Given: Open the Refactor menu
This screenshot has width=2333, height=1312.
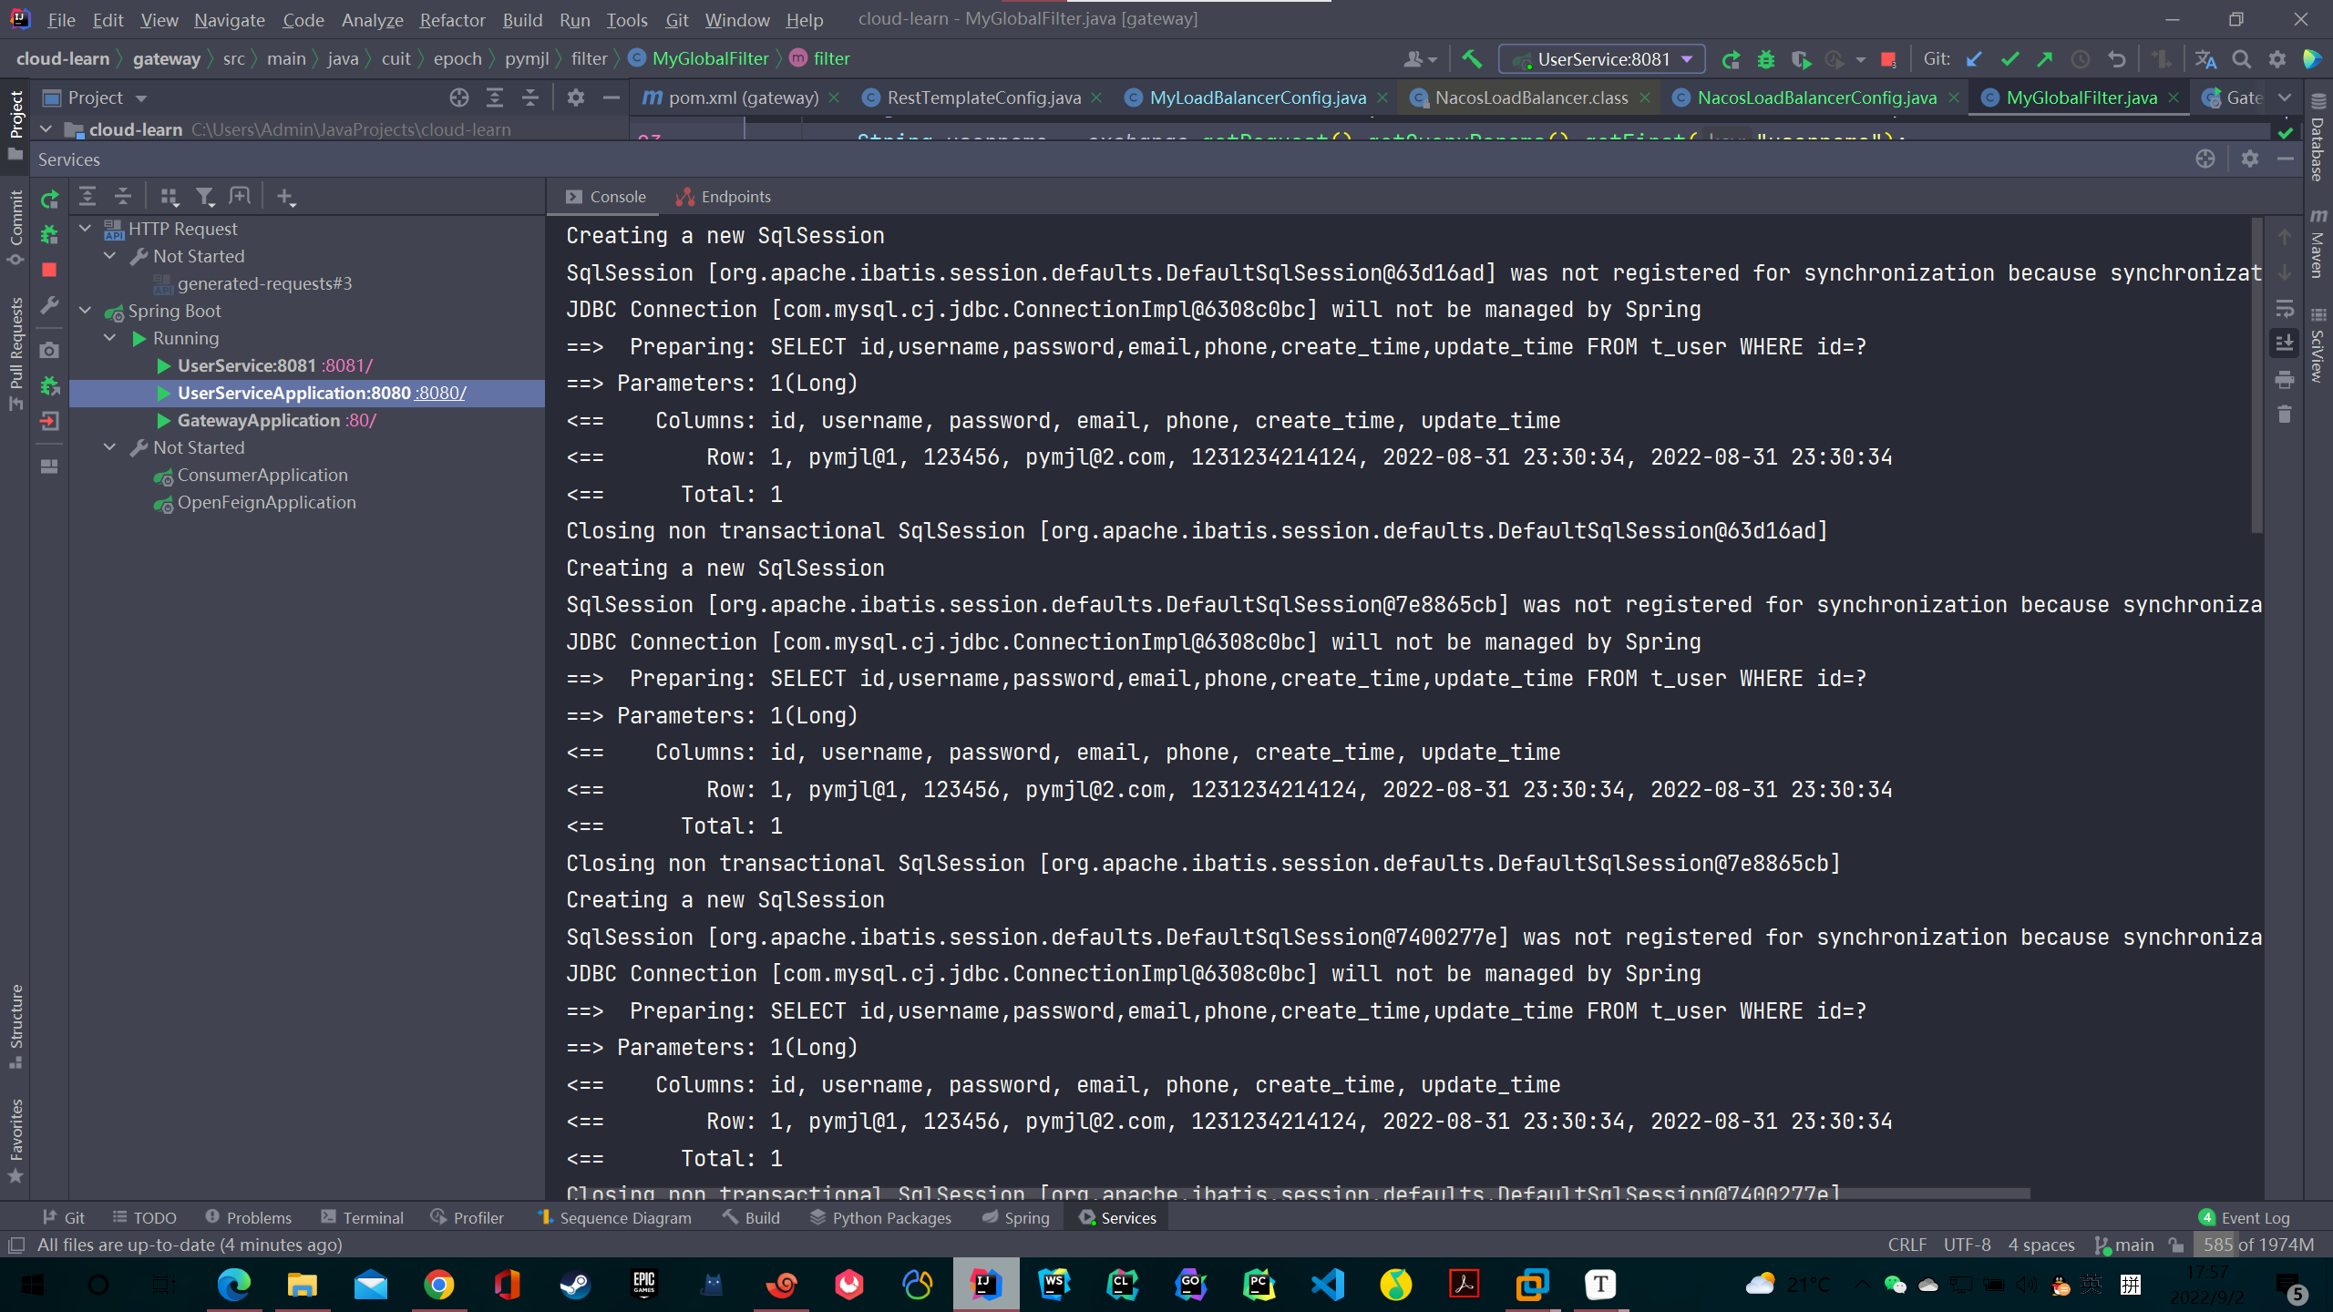Looking at the screenshot, I should click(x=452, y=20).
